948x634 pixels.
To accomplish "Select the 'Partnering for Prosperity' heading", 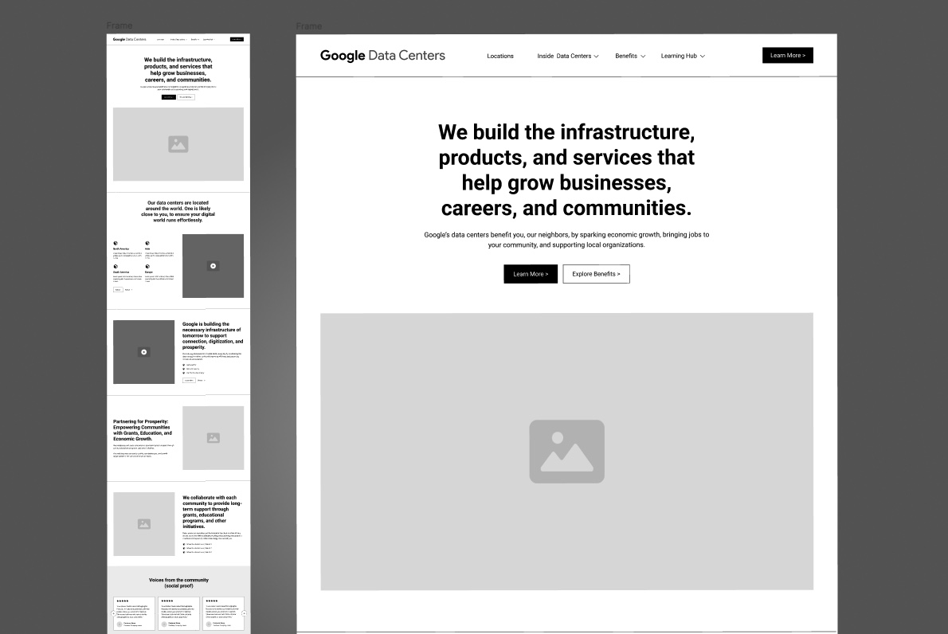I will (x=143, y=430).
